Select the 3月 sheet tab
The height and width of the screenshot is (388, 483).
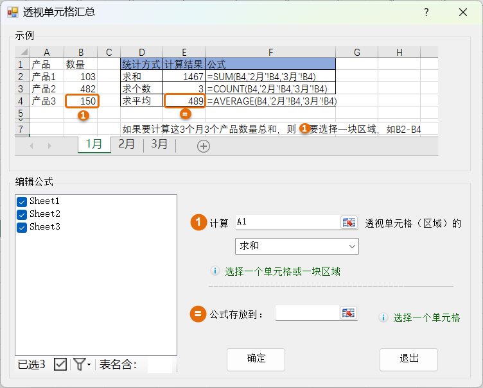pos(159,144)
